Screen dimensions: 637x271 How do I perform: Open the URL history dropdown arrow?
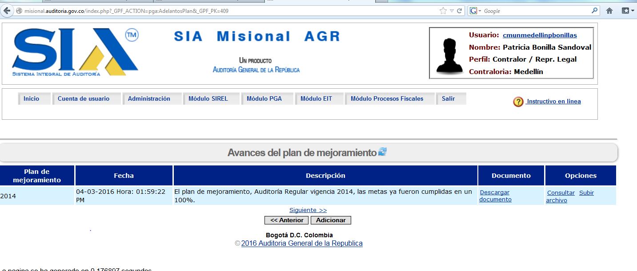point(452,11)
